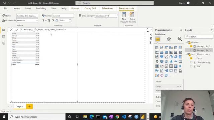Save the report from title bar
214x120 pixels.
[x=4, y=3]
